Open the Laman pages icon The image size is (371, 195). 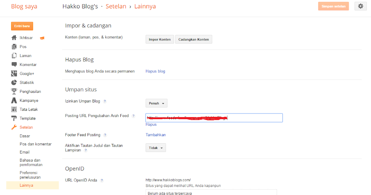(14, 55)
